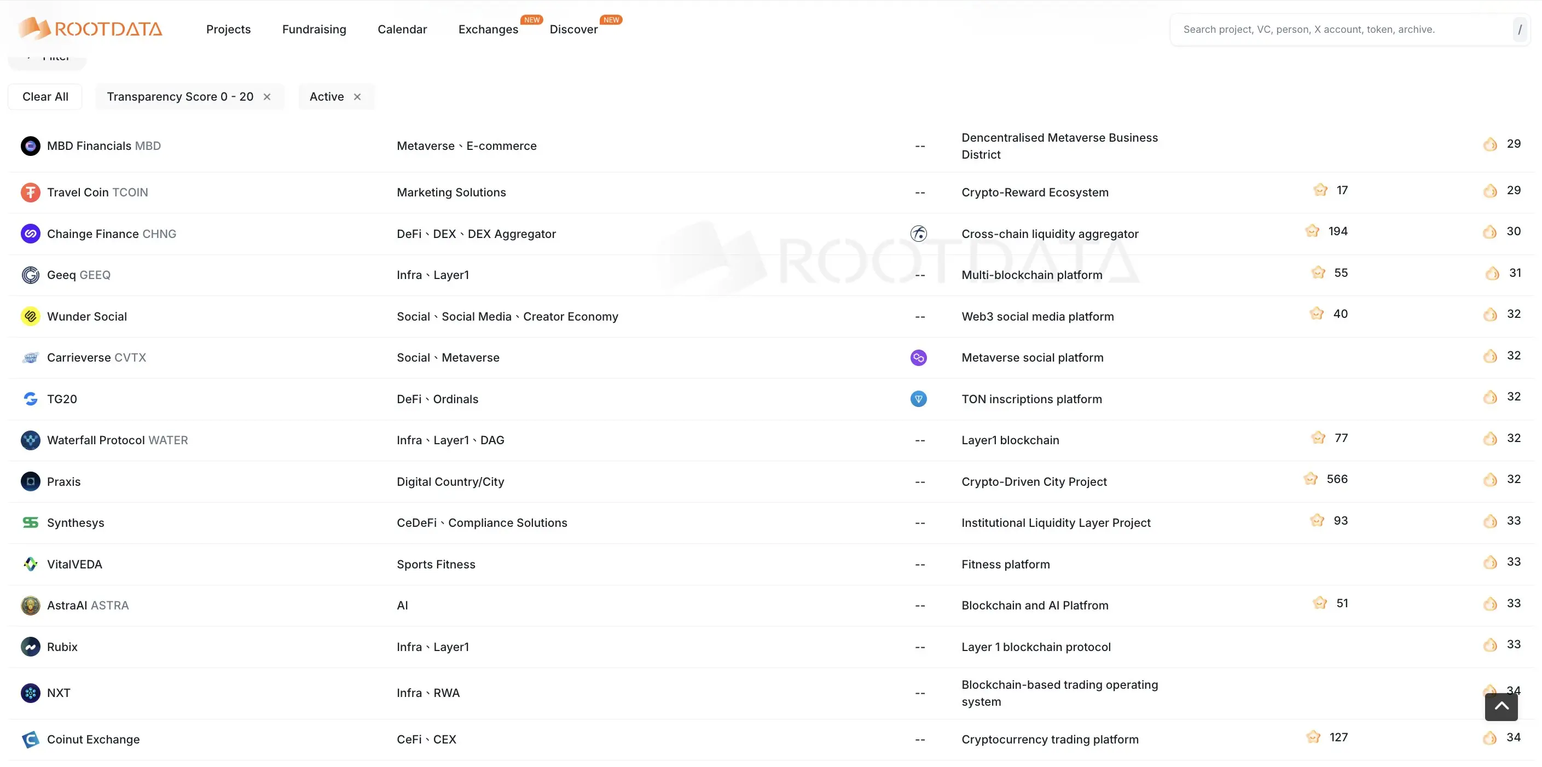
Task: Open the MBD Financials project logo
Action: [31, 146]
